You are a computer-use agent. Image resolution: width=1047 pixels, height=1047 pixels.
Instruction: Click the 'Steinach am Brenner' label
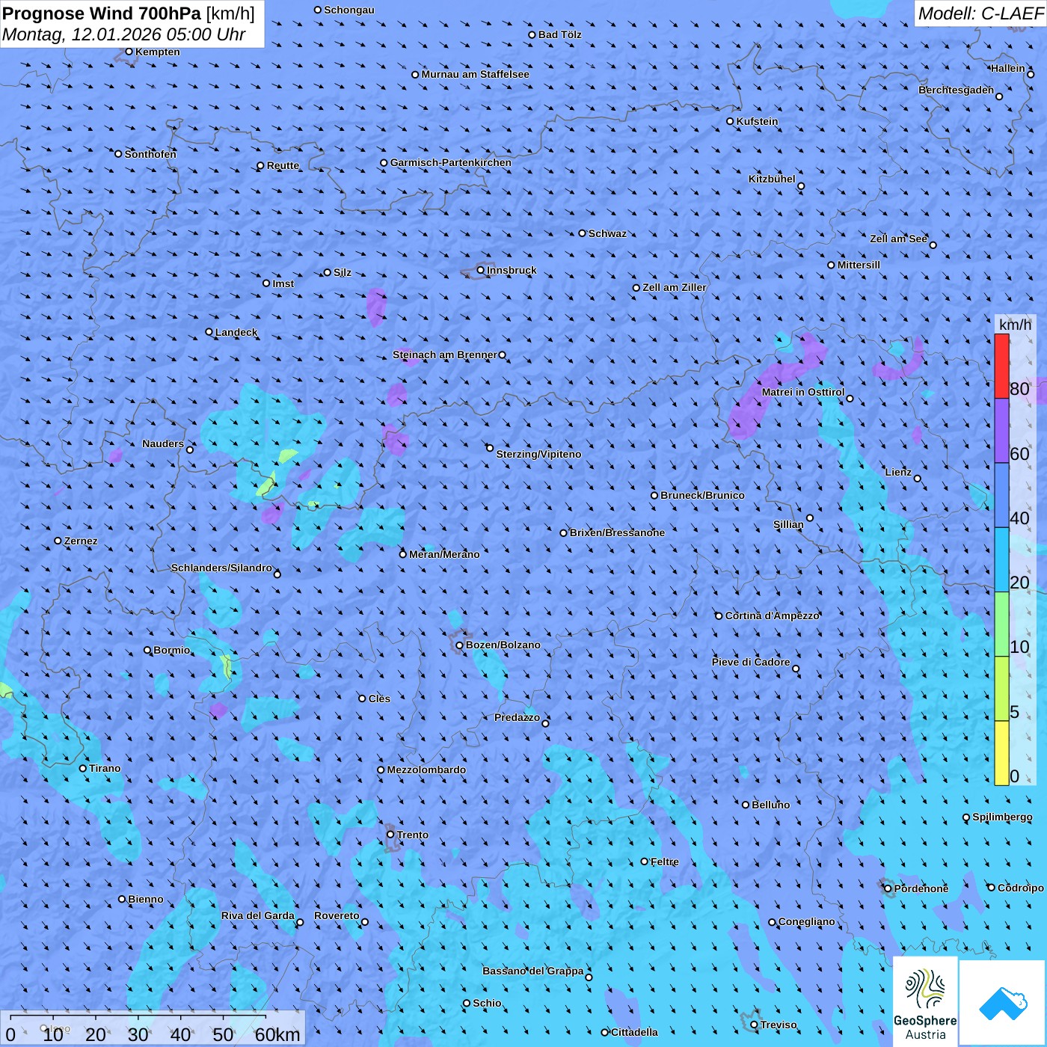coord(444,354)
